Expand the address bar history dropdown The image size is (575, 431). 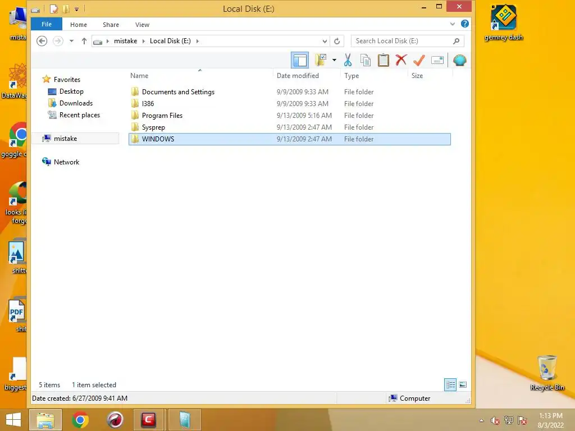(325, 41)
